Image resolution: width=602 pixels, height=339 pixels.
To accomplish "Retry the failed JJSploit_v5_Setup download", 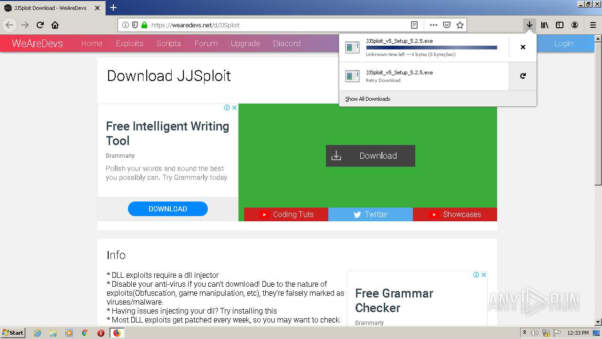I will [523, 76].
